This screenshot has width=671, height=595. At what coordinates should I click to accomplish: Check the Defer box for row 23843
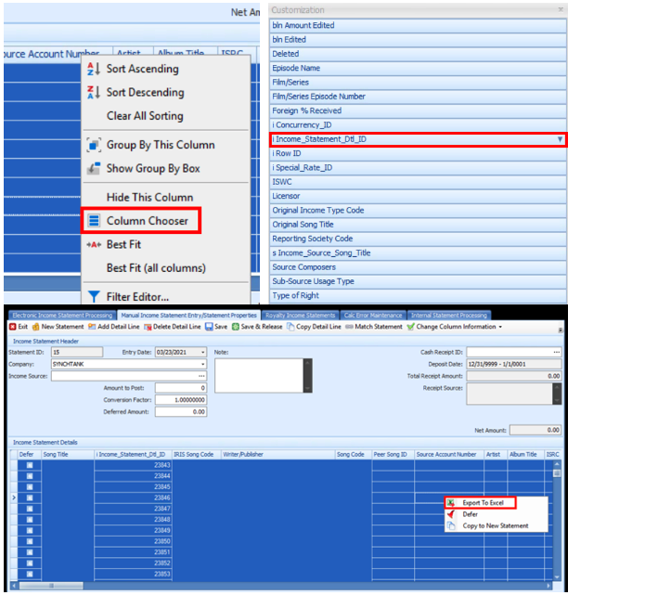29,464
